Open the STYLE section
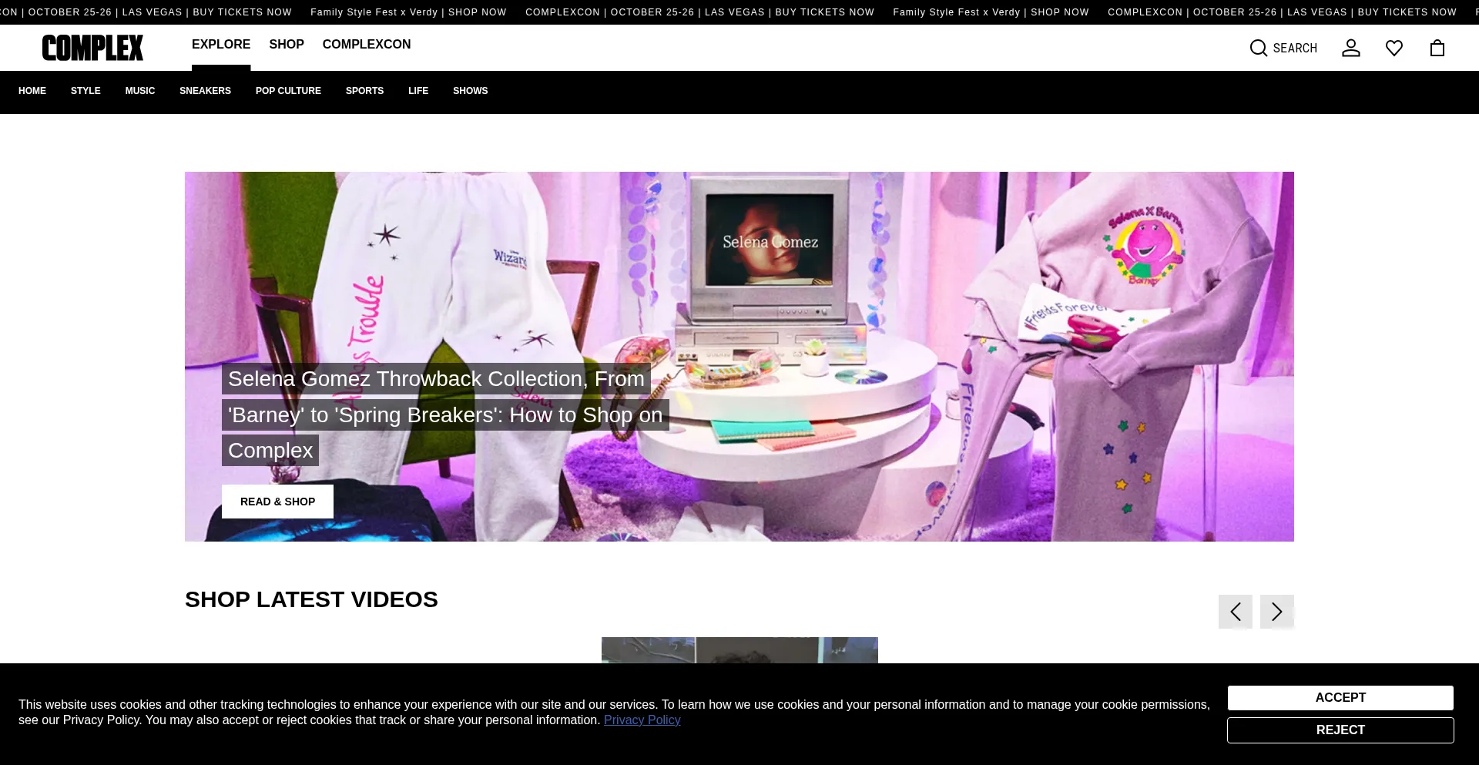Image resolution: width=1479 pixels, height=765 pixels. point(86,91)
